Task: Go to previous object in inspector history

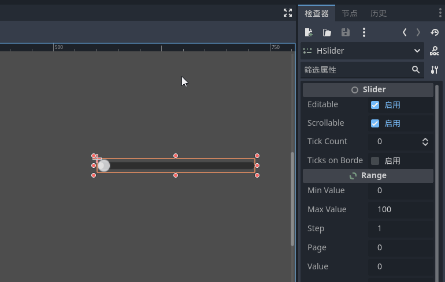Action: [405, 33]
